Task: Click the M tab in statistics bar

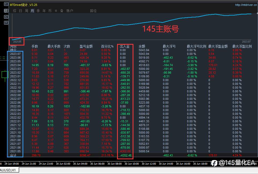Action: click(56, 11)
